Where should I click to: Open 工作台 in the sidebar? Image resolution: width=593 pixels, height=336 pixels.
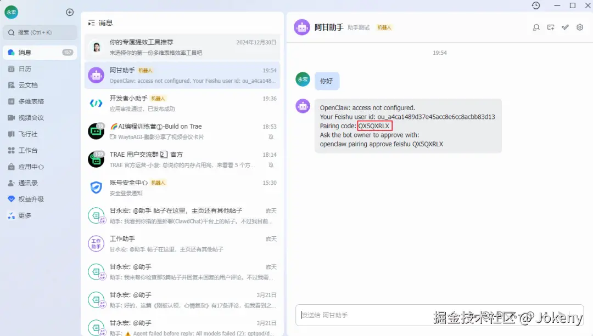click(x=40, y=150)
